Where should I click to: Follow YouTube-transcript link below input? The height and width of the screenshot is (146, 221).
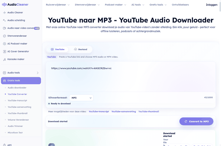[99, 112]
